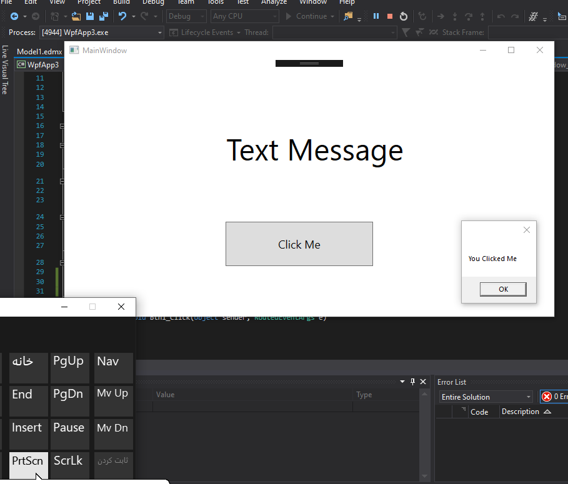Viewport: 568px width, 484px height.
Task: Undo the last action in the toolbar
Action: (x=122, y=16)
